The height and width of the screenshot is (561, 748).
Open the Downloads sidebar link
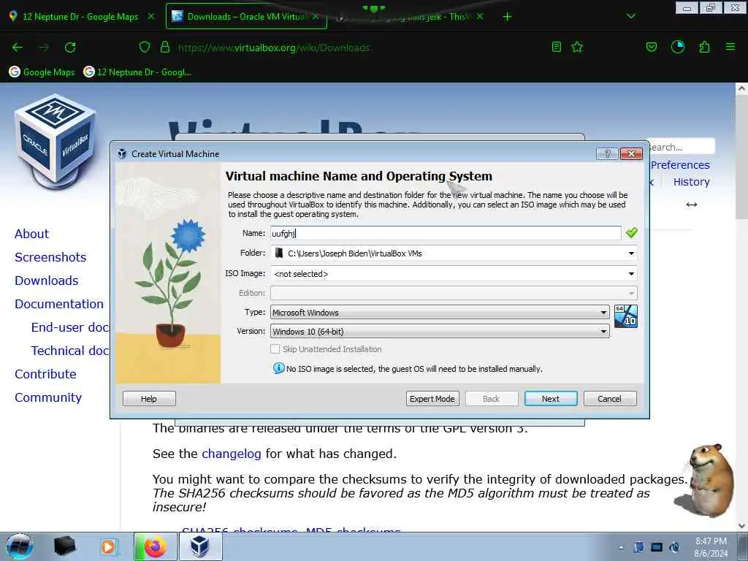click(x=46, y=280)
